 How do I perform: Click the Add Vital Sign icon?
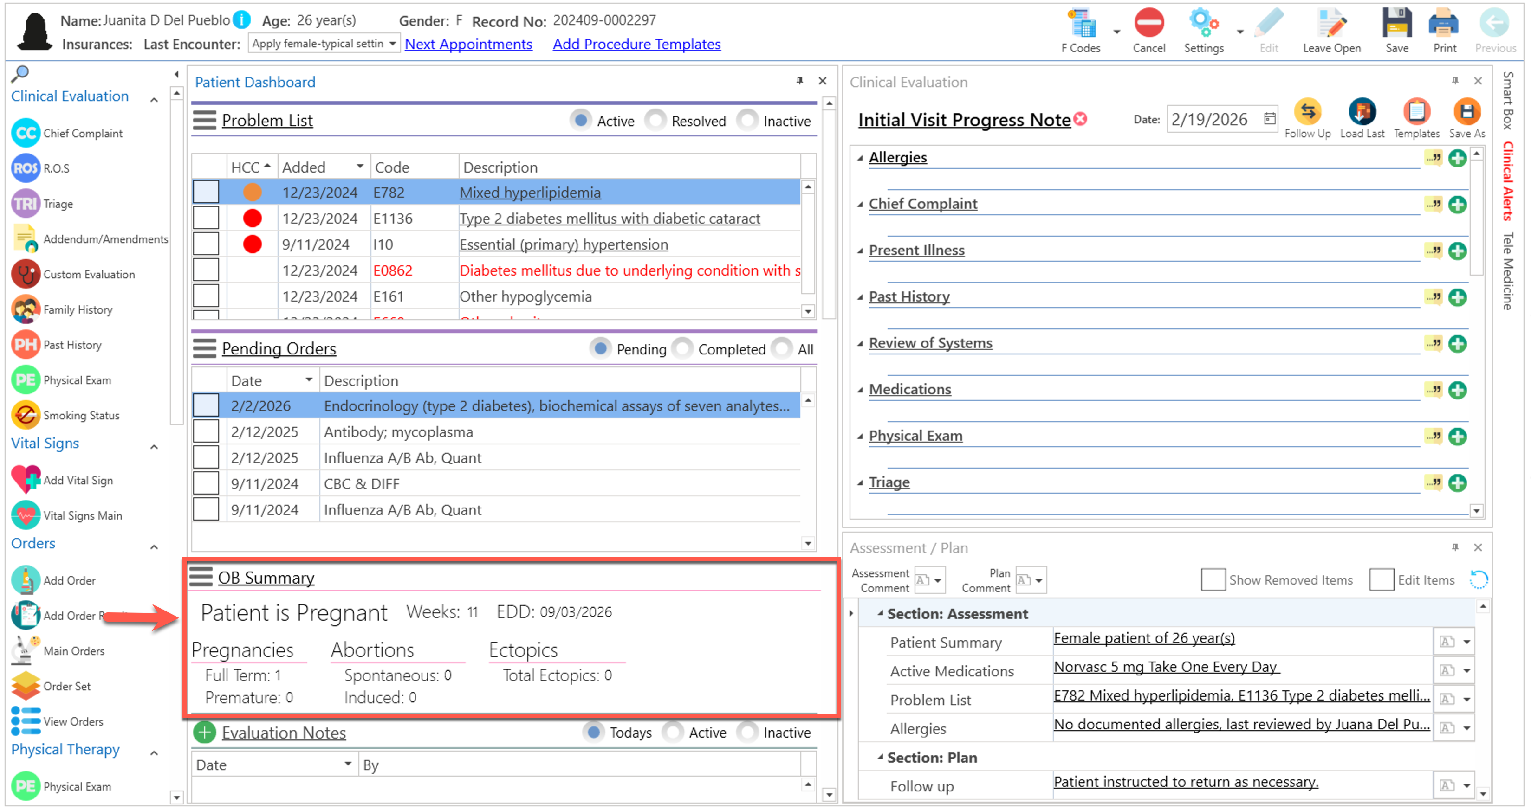pyautogui.click(x=26, y=480)
